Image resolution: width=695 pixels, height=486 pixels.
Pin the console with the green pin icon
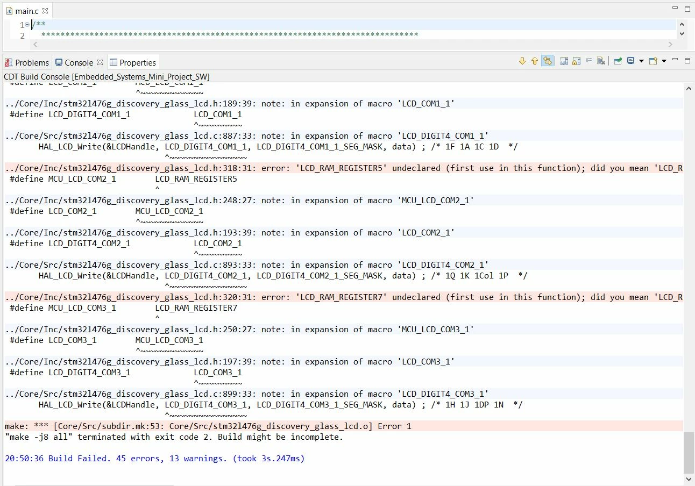point(618,61)
